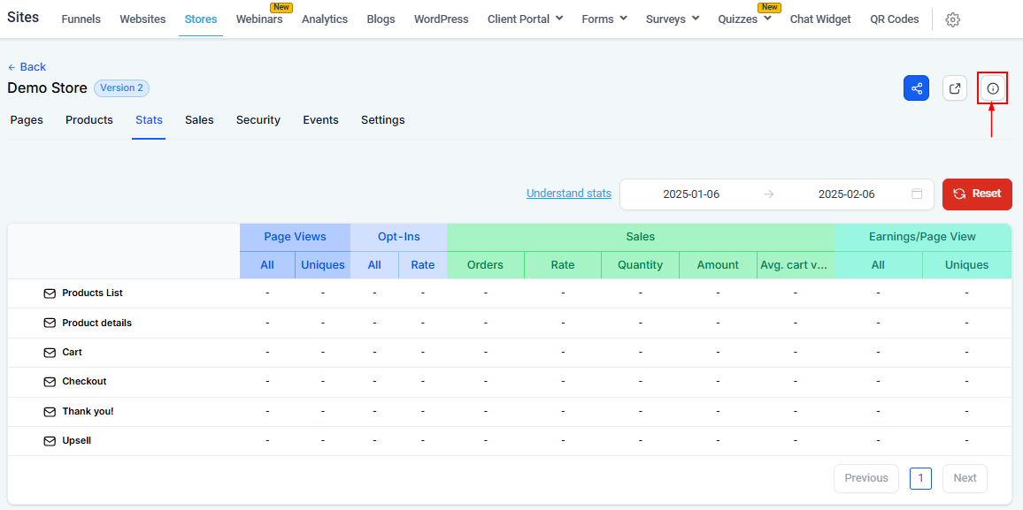Click the calendar icon in date range

point(917,194)
